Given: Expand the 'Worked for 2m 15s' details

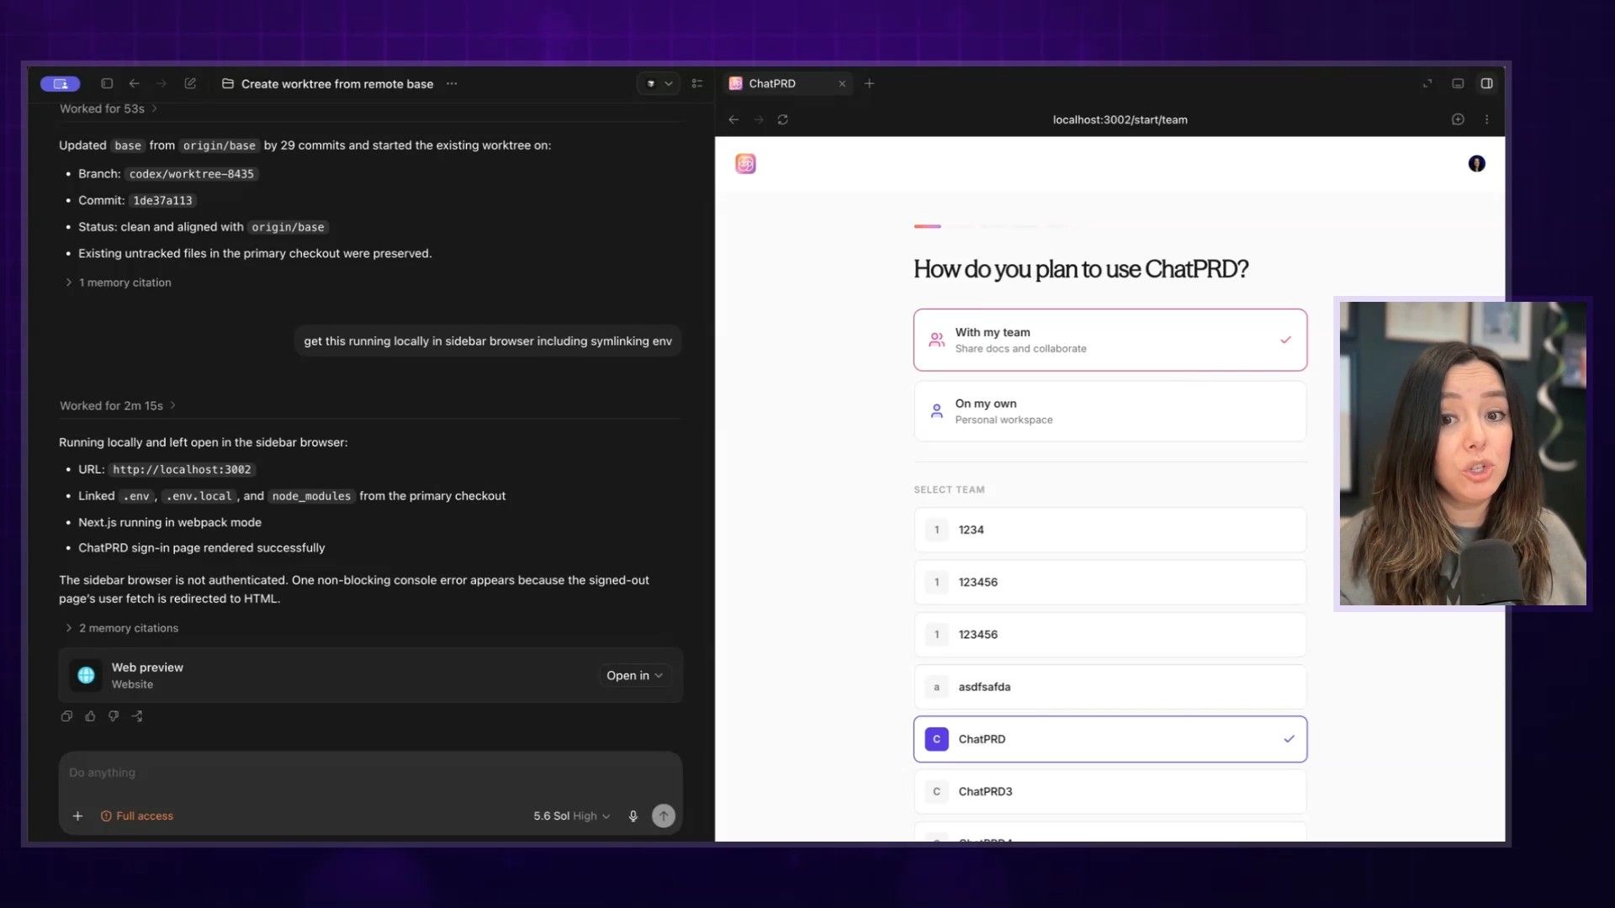Looking at the screenshot, I should point(118,405).
